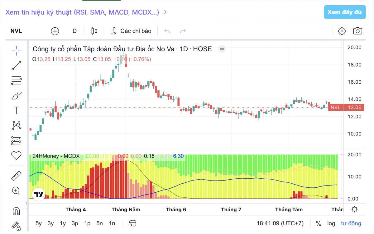Toggle tự động auto scale
The height and width of the screenshot is (234, 374).
click(x=351, y=223)
